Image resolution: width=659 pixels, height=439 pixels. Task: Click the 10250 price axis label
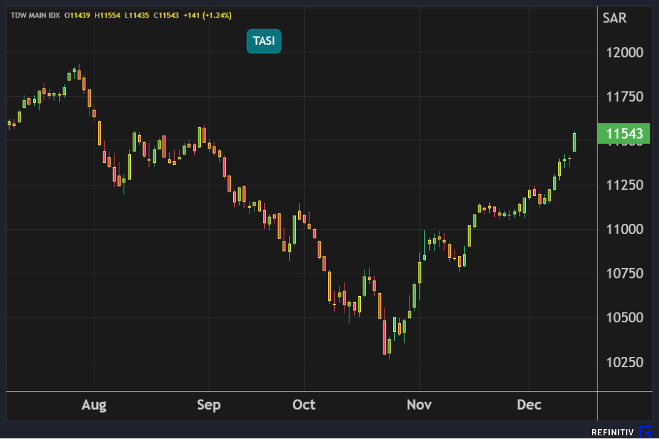coord(624,362)
